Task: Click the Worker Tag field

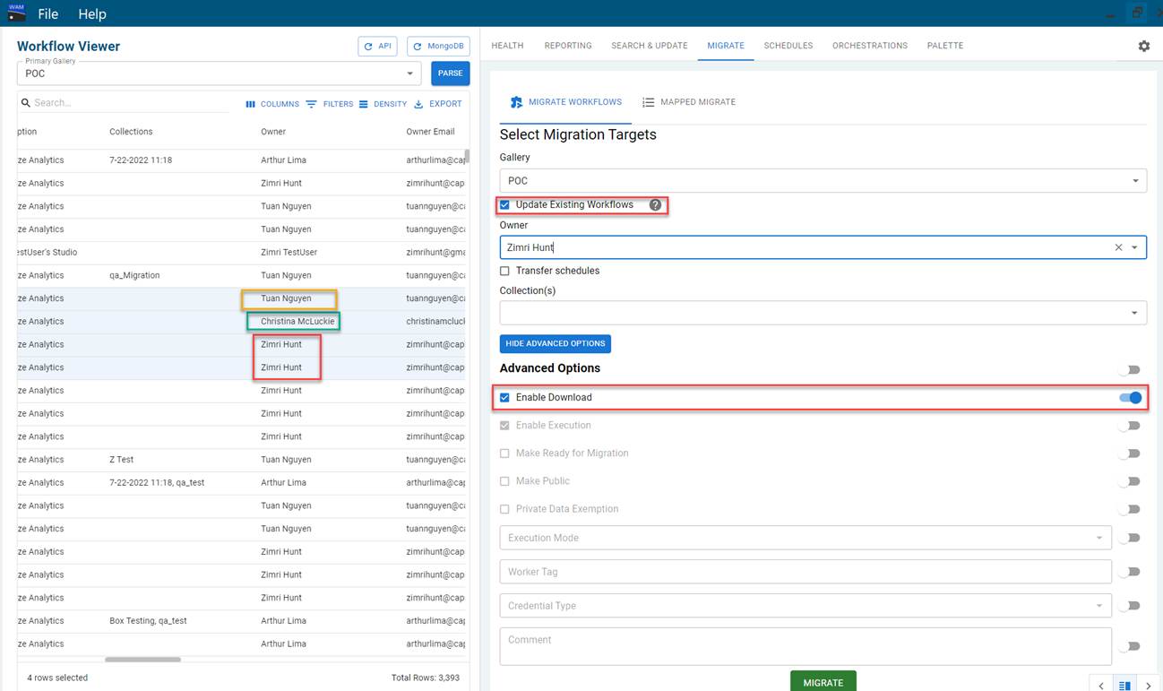Action: pyautogui.click(x=805, y=572)
